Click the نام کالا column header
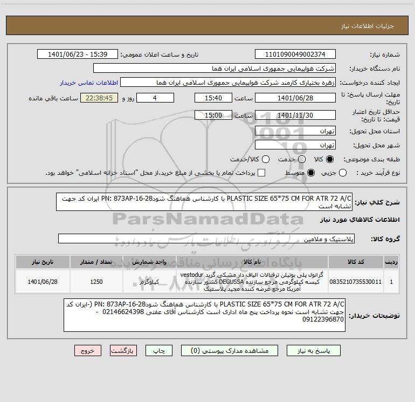Image resolution: width=415 pixels, height=402 pixels. (252, 262)
